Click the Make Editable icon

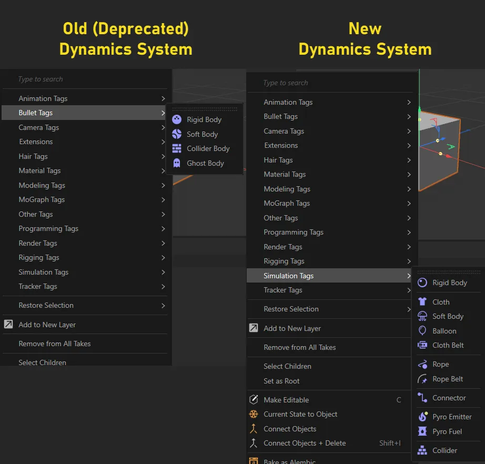(254, 400)
